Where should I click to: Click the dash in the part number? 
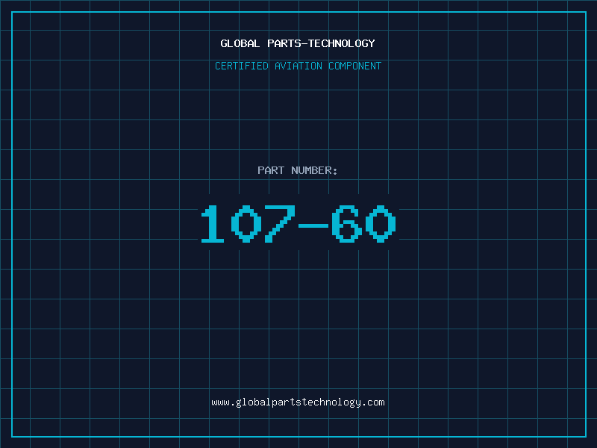point(313,224)
